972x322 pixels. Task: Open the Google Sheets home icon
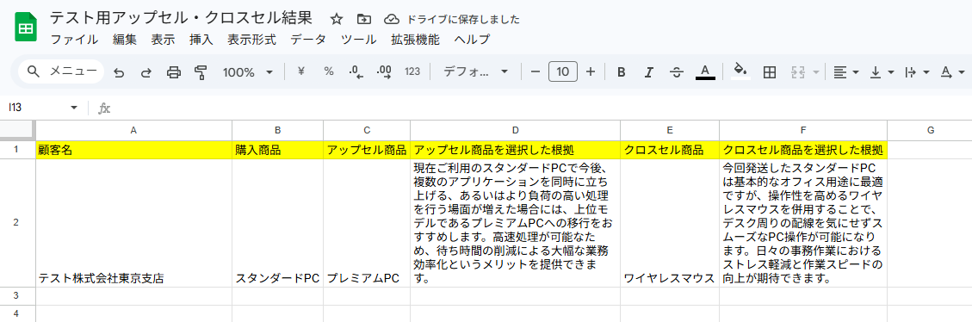[26, 28]
